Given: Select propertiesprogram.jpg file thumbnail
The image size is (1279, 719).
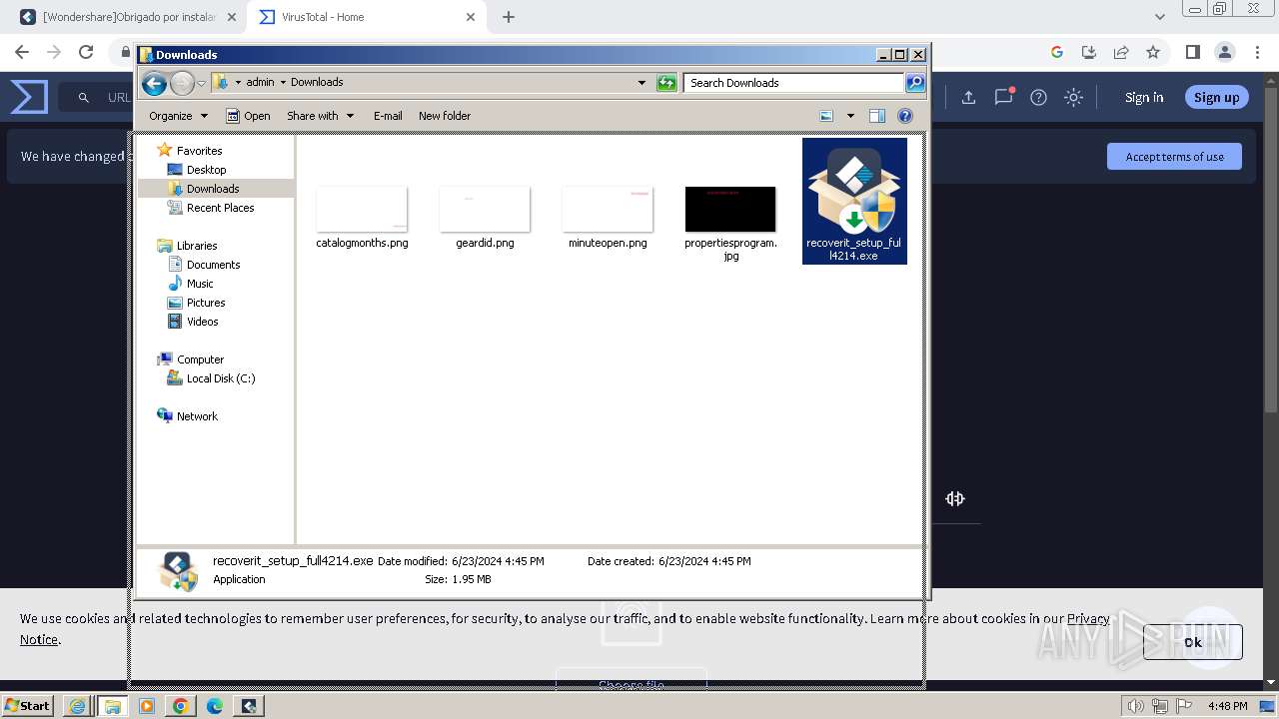Looking at the screenshot, I should point(730,209).
